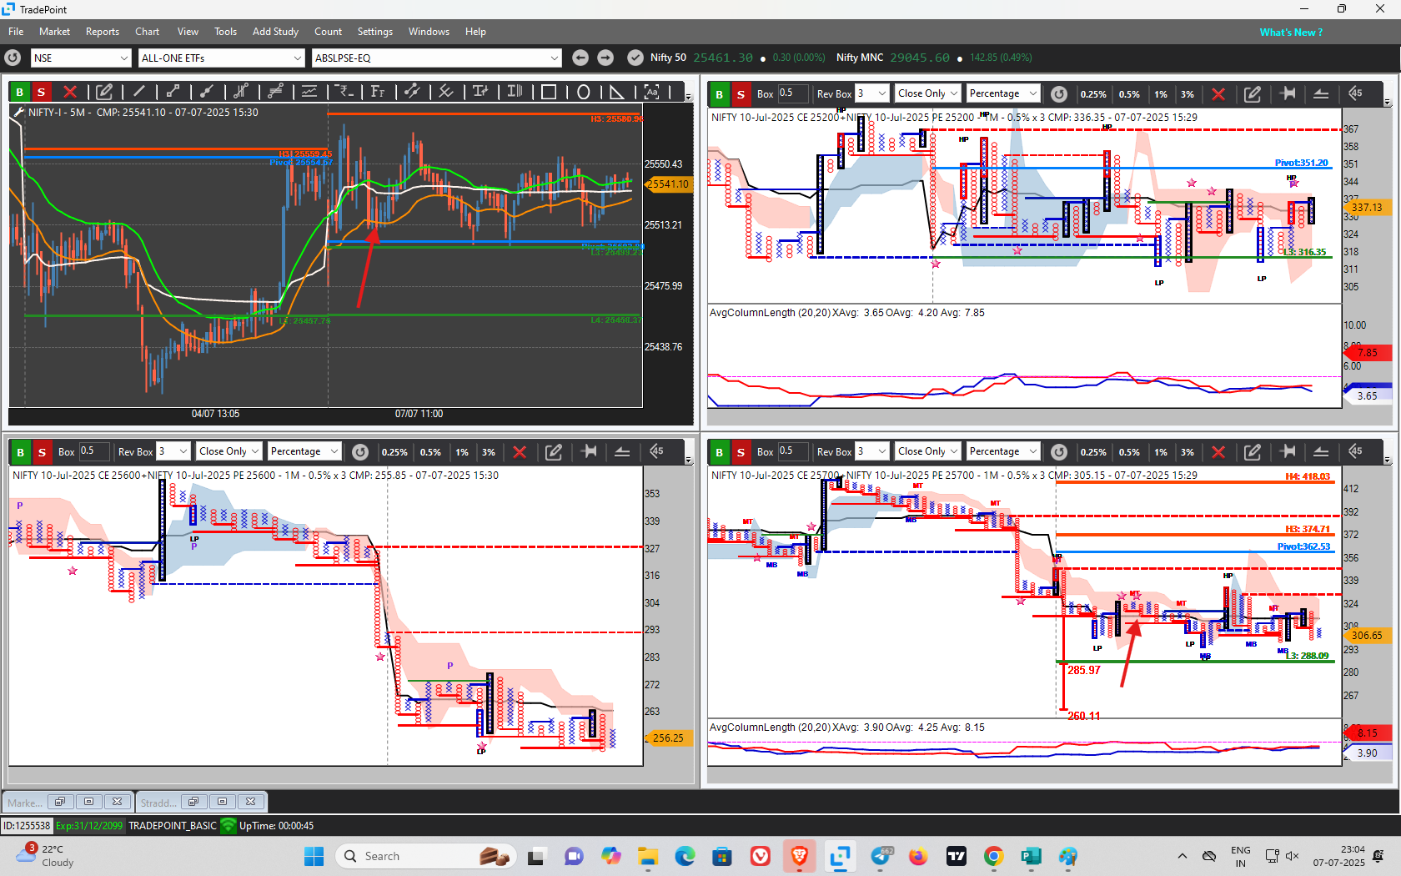Switch to the Marke... window tab
The image size is (1401, 876).
[24, 803]
